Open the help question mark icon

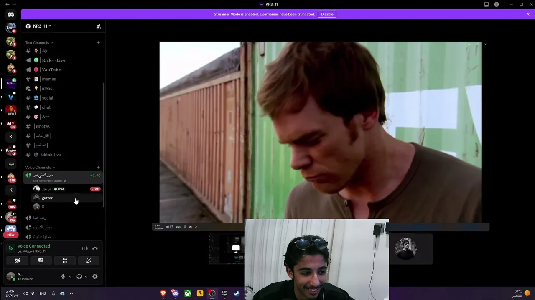point(497,5)
